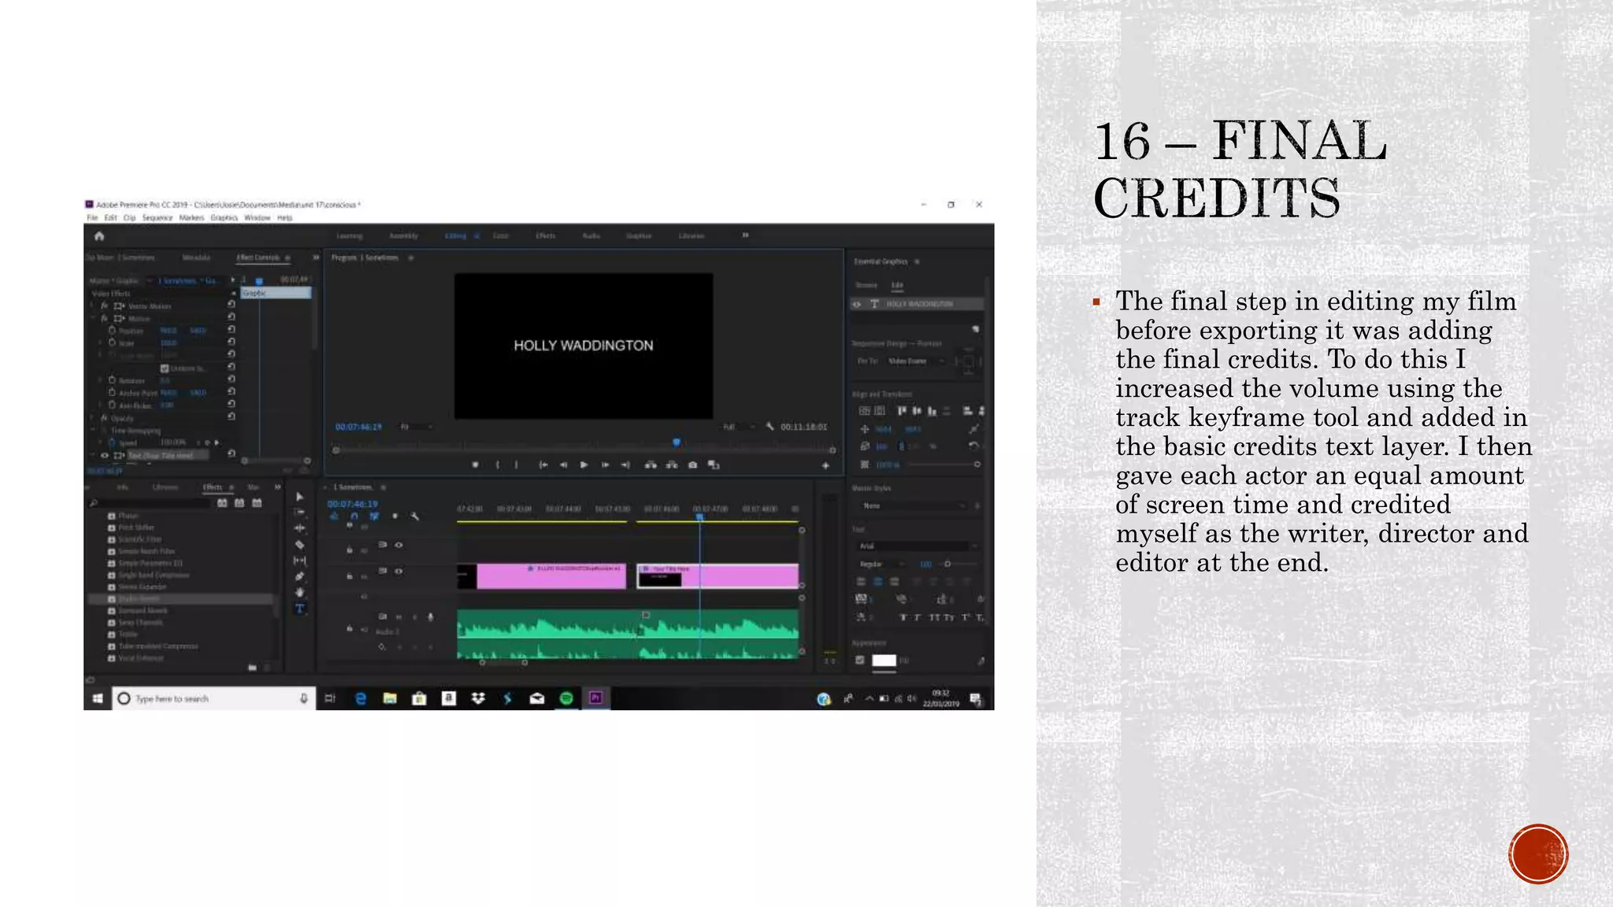1613x907 pixels.
Task: Toggle the Fill checkbox in Appearance
Action: (860, 661)
